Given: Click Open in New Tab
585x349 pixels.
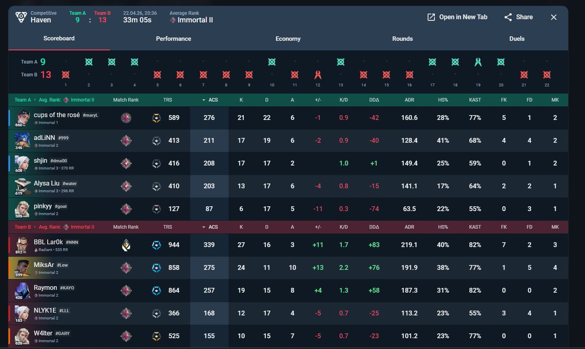Looking at the screenshot, I should tap(457, 17).
